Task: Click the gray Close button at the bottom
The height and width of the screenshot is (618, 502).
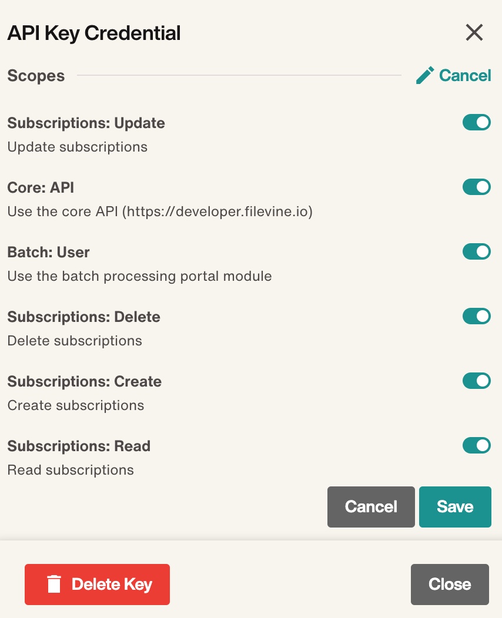Action: [x=450, y=585]
